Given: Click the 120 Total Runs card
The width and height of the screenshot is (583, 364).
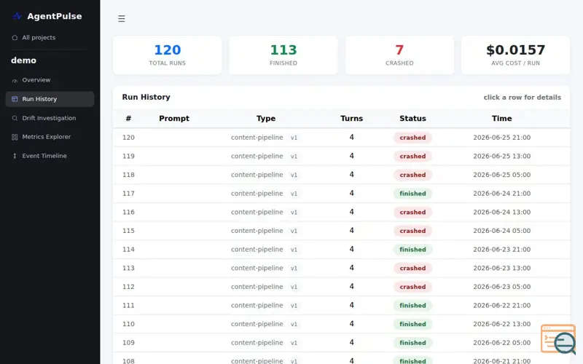Looking at the screenshot, I should 168,55.
